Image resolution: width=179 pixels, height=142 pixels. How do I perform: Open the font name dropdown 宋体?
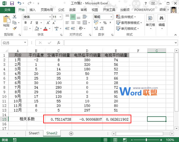click(x=50, y=17)
